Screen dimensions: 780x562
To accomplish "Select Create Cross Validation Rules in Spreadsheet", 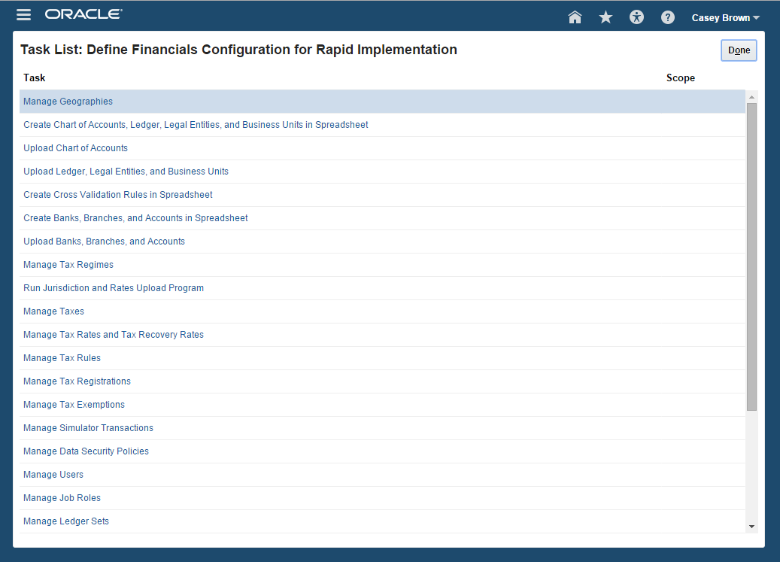I will click(x=118, y=195).
